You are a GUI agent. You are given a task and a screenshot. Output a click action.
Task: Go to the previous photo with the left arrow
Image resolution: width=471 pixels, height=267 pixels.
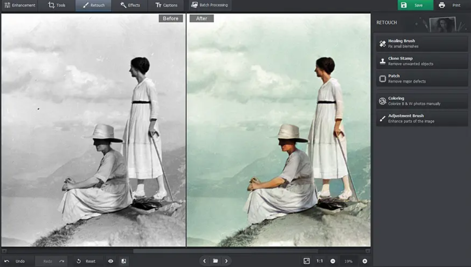tap(204, 261)
